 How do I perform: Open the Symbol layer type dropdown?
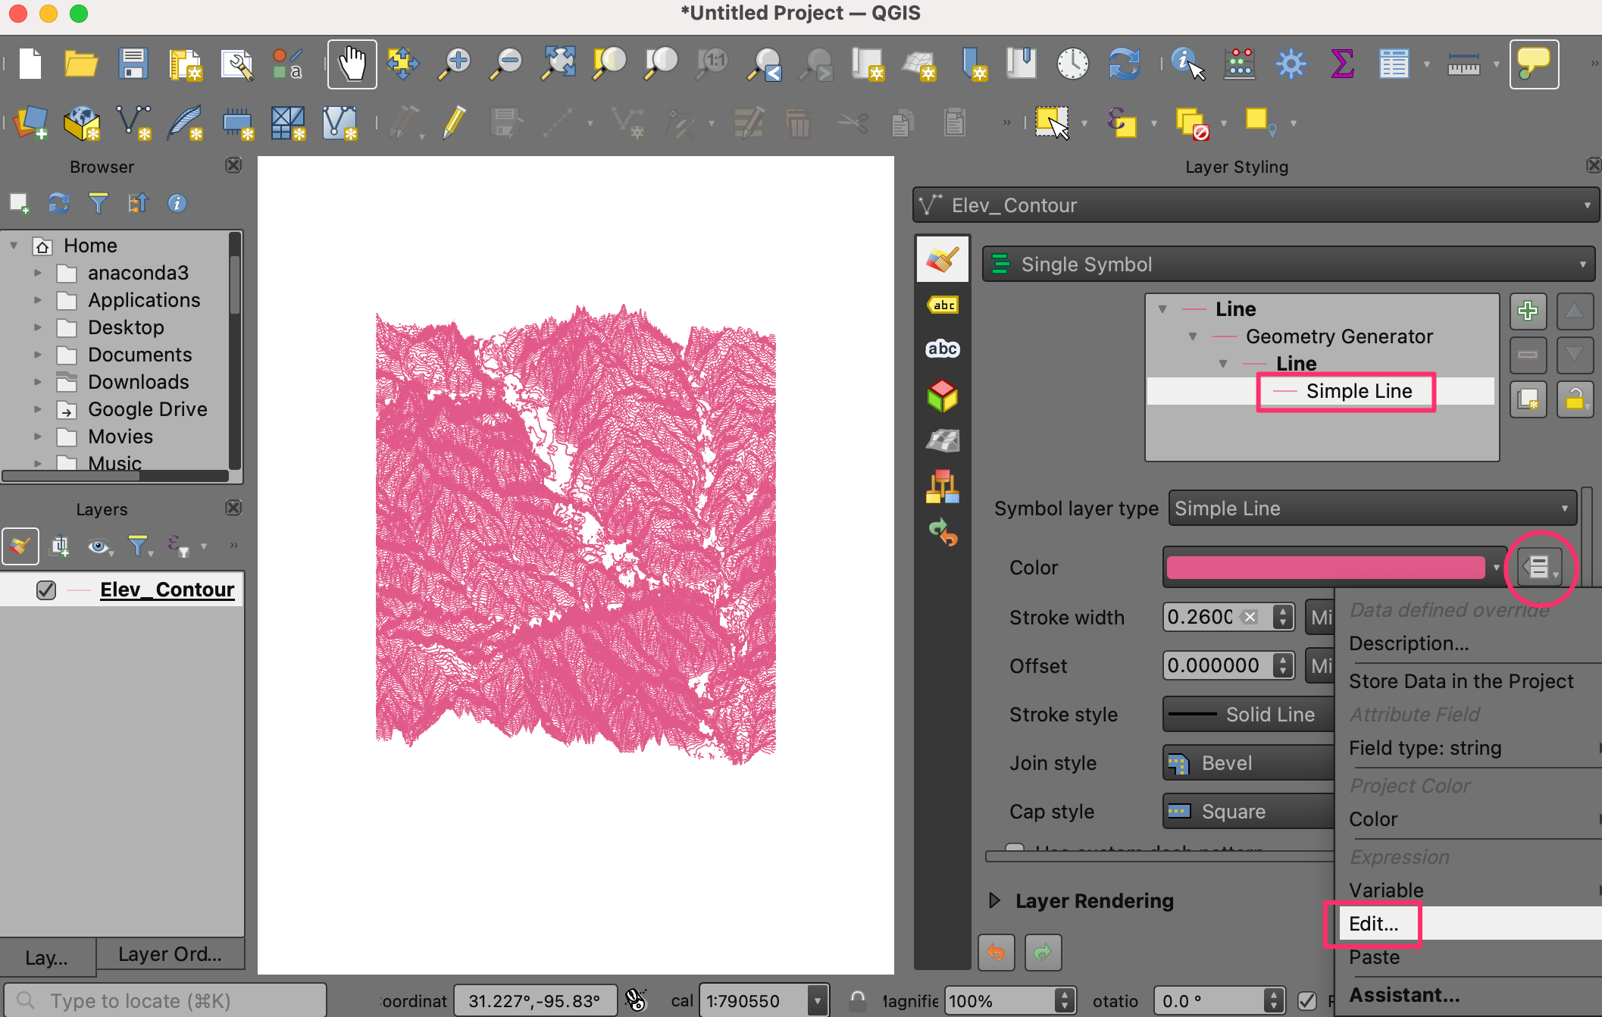pos(1372,509)
